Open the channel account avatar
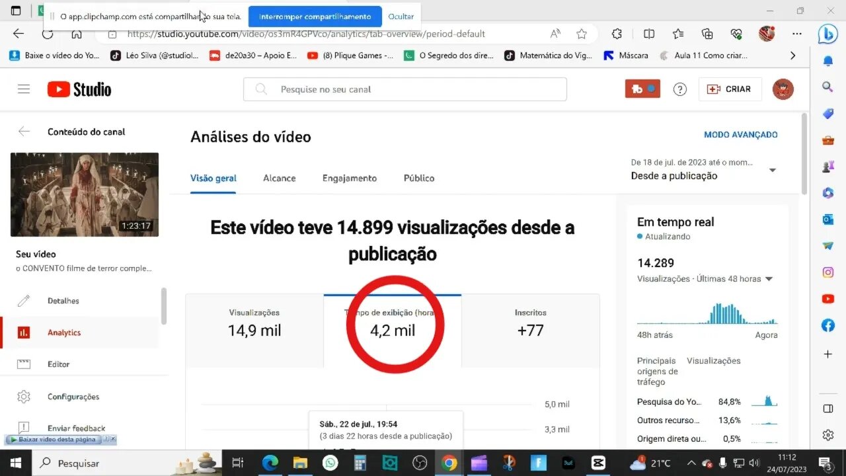Screen dimensions: 846x476 pos(783,89)
